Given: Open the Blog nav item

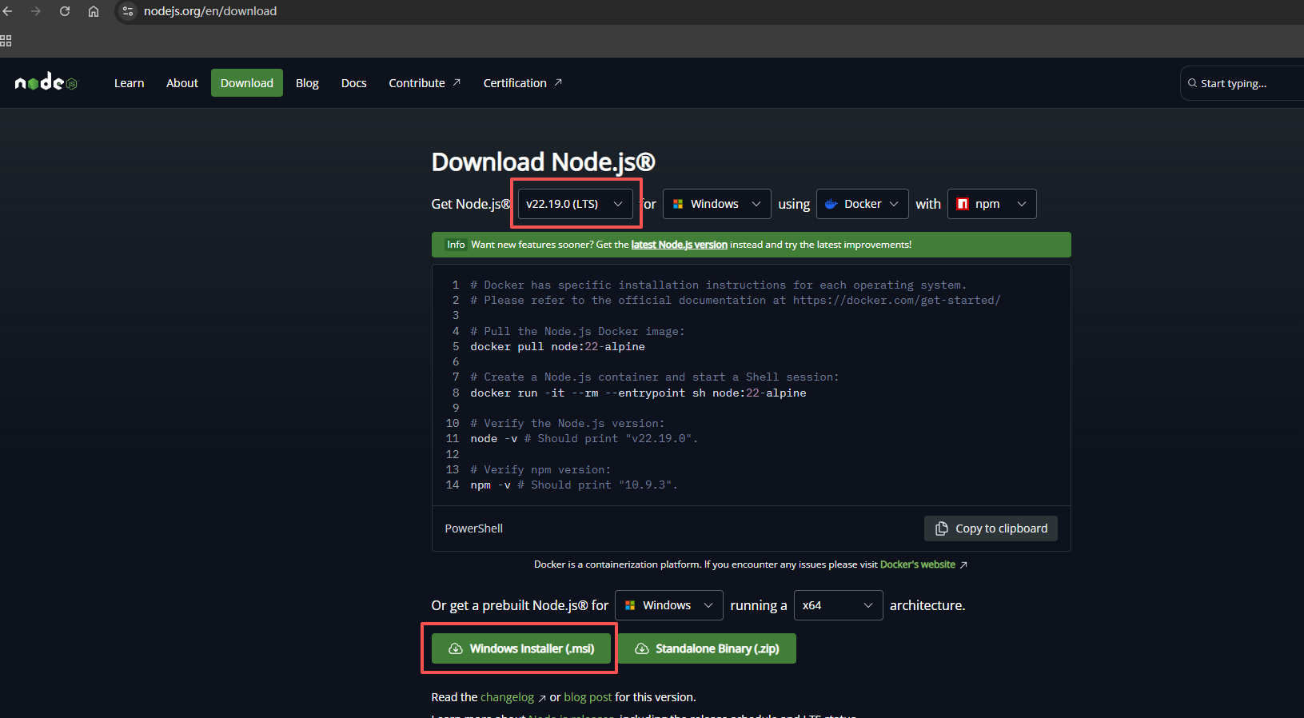Looking at the screenshot, I should point(307,83).
